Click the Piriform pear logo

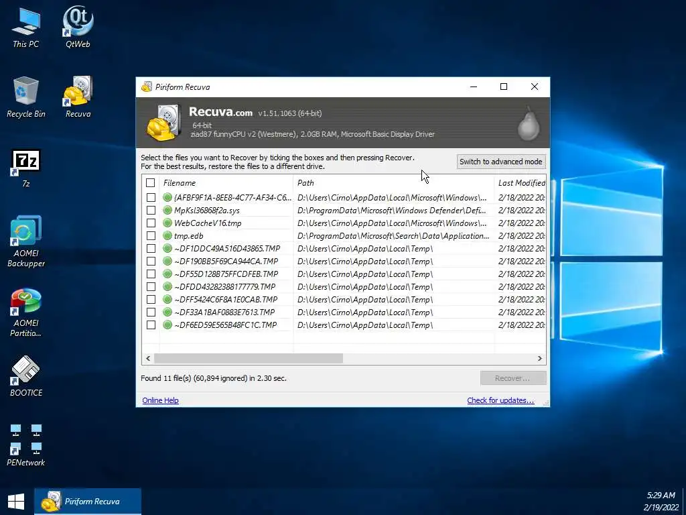[529, 123]
